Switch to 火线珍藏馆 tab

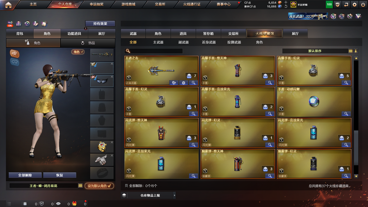point(264,33)
